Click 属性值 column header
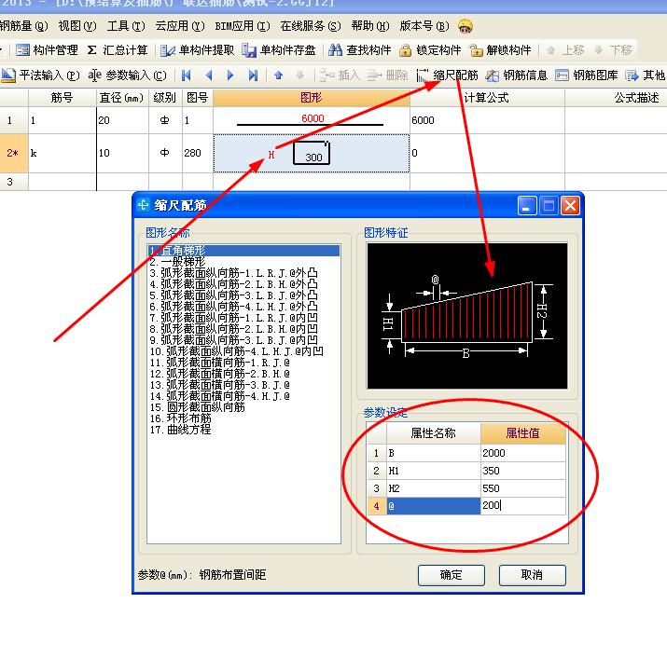 click(523, 433)
